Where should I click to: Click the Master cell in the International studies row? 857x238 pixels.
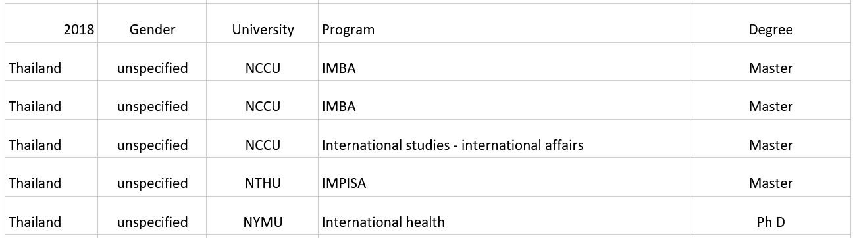[770, 139]
